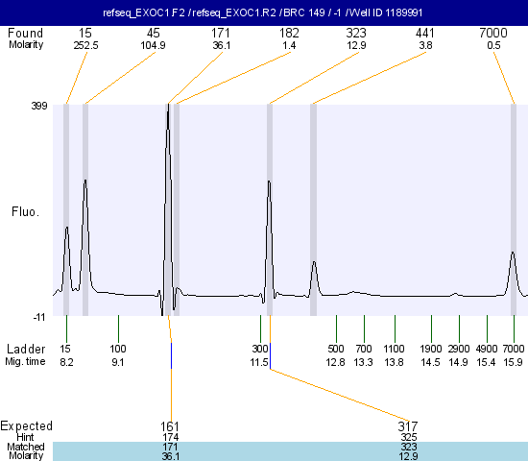Select the 441 found peak label

click(x=425, y=33)
